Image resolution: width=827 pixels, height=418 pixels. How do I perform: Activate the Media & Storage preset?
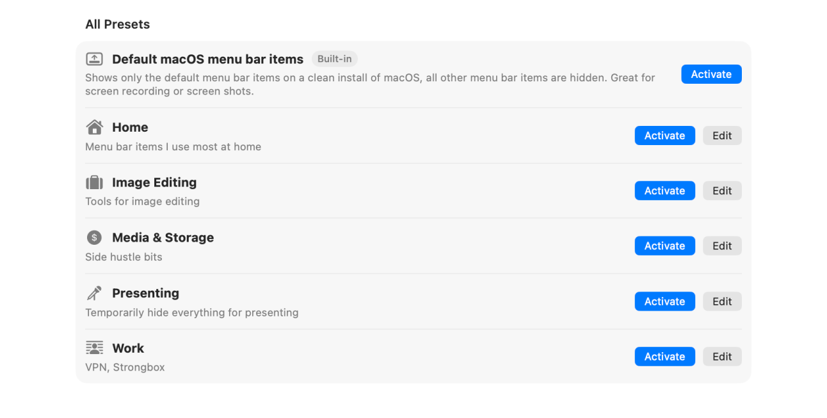(664, 246)
